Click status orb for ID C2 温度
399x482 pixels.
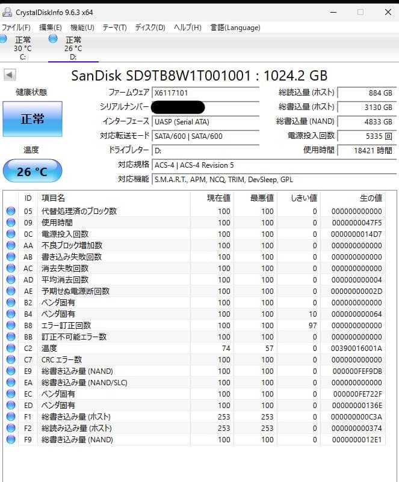[11, 347]
